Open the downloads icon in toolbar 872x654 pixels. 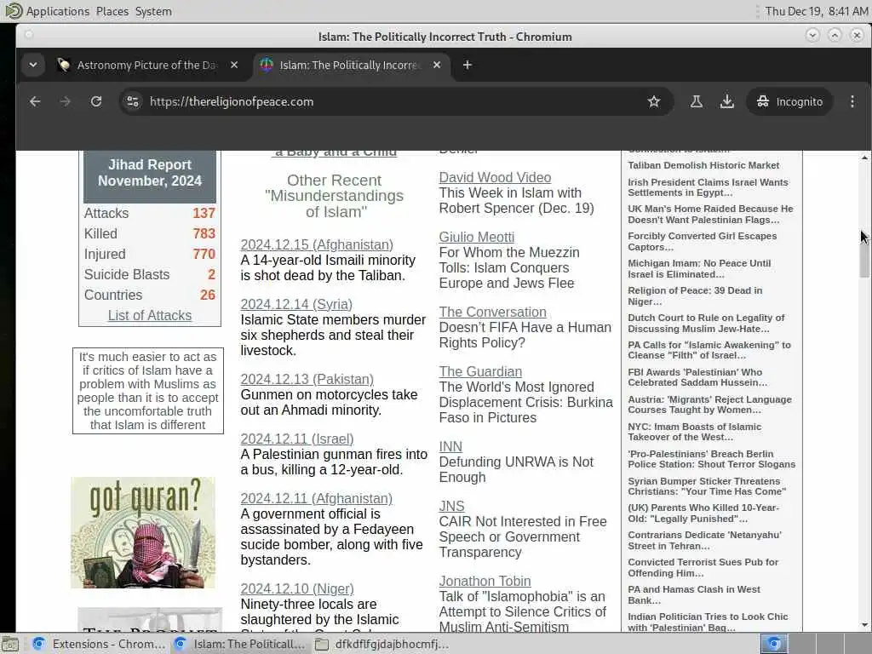[x=727, y=101]
